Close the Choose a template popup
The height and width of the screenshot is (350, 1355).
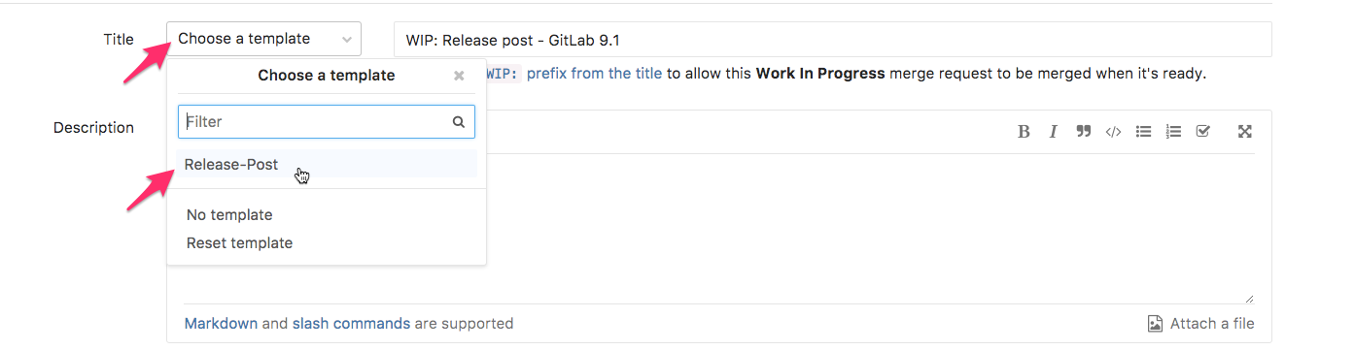(x=459, y=76)
